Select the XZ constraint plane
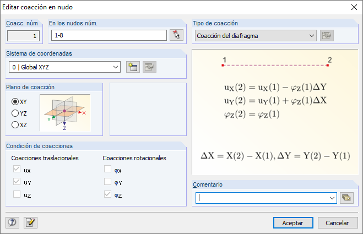This screenshot has height=234, width=363. tap(15, 125)
